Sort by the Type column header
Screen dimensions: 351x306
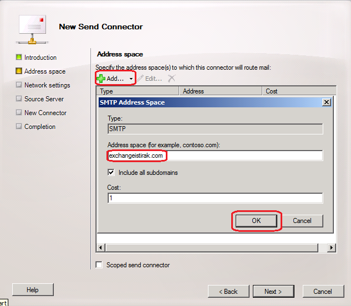click(x=138, y=91)
